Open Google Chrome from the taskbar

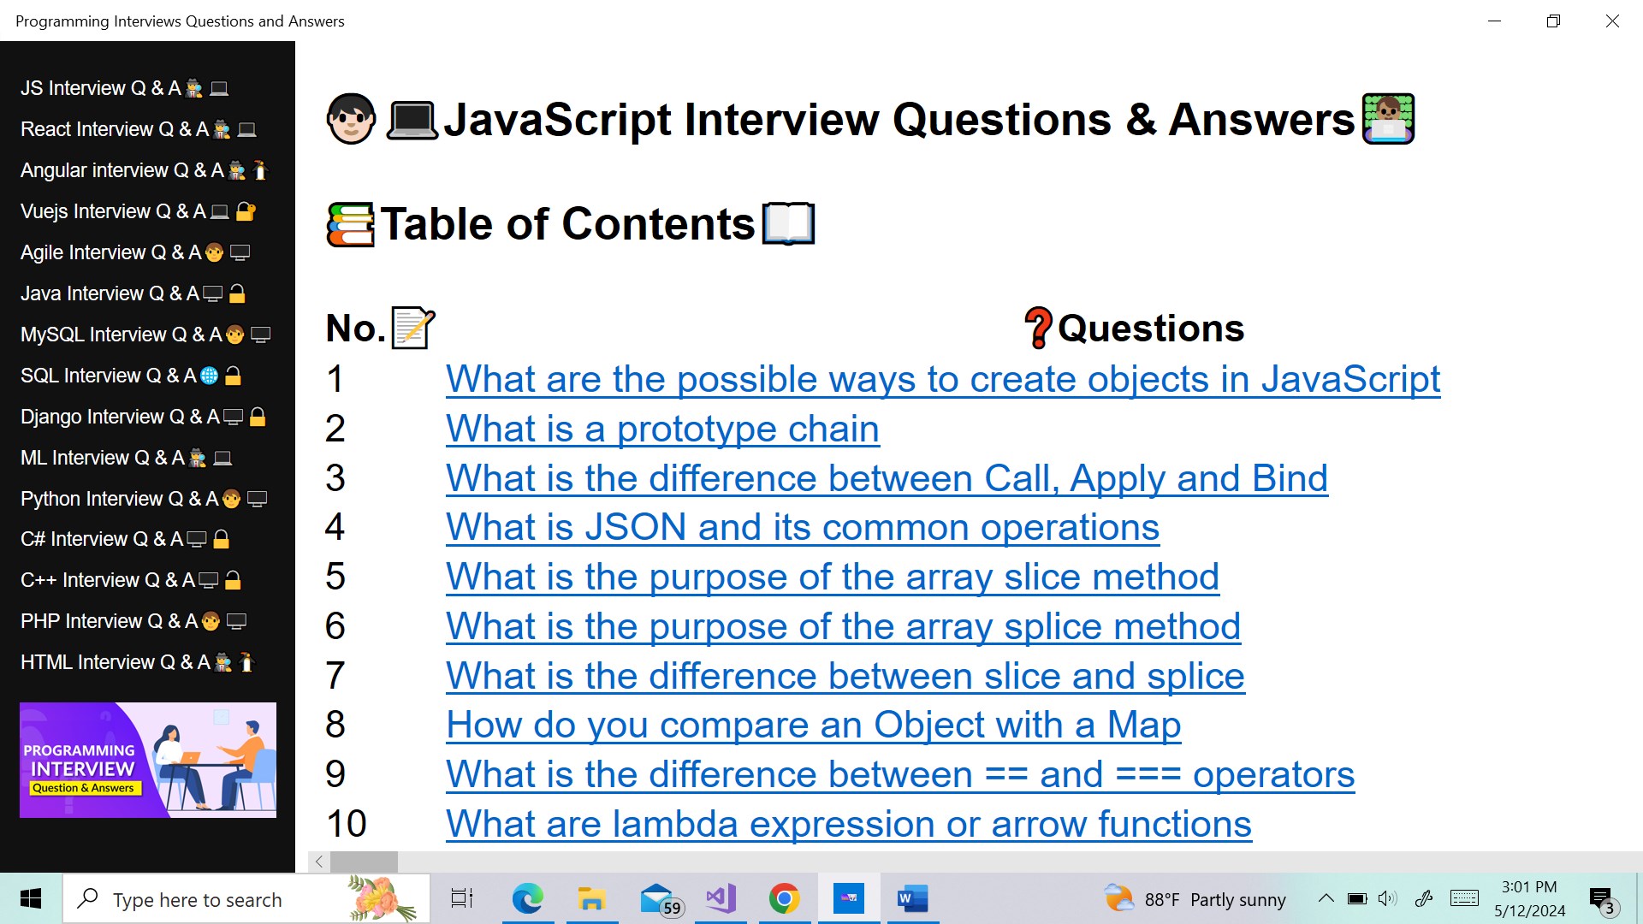[x=784, y=899]
